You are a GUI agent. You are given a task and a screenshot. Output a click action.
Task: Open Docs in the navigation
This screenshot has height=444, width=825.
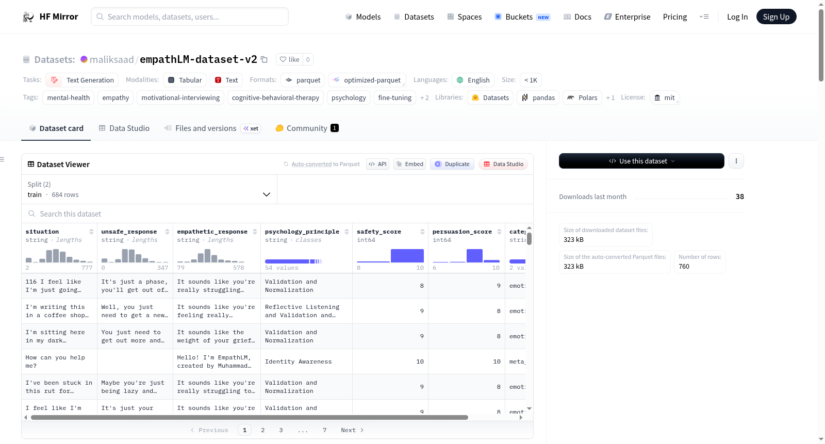(577, 17)
